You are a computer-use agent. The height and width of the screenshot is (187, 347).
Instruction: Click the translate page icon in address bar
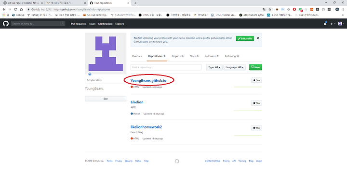tap(264, 10)
